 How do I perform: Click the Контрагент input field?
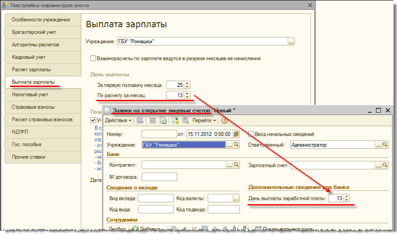tap(184, 165)
